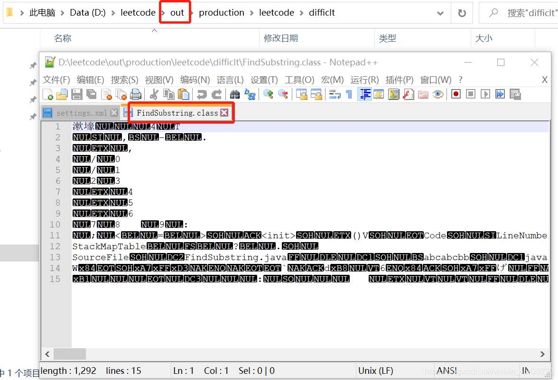Save the current file with Save icon
This screenshot has width=558, height=380.
click(76, 94)
